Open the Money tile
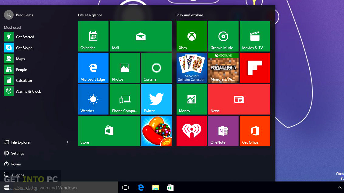This screenshot has height=193, width=344. tap(192, 99)
